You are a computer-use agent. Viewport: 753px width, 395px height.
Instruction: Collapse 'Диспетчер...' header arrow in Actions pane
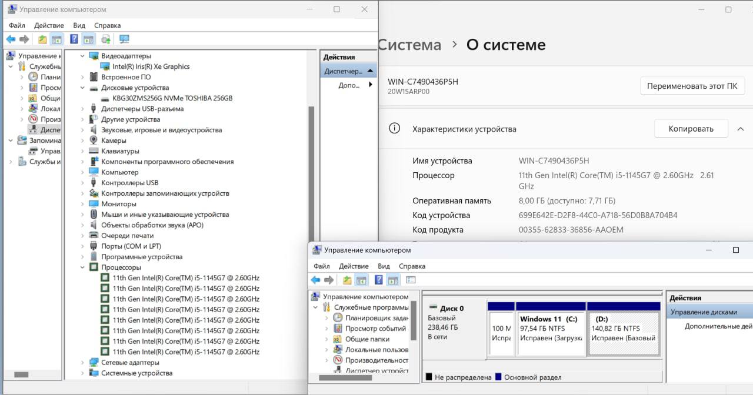pos(370,71)
